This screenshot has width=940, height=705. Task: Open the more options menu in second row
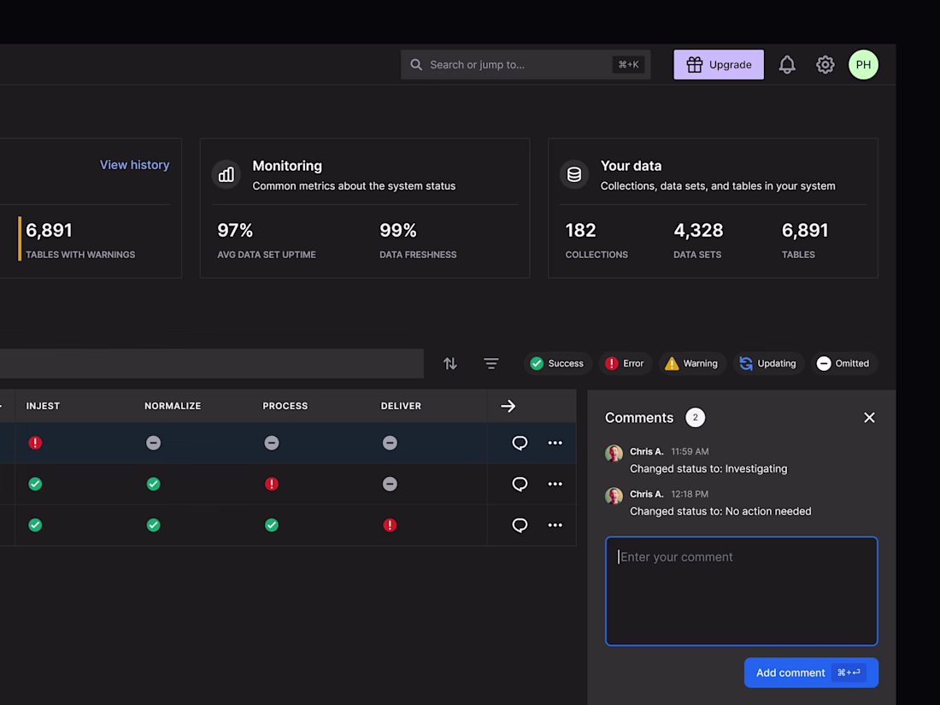pos(555,484)
